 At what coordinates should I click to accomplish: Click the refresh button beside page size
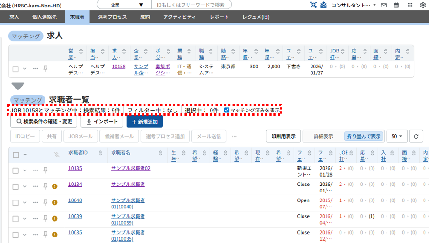point(416,136)
